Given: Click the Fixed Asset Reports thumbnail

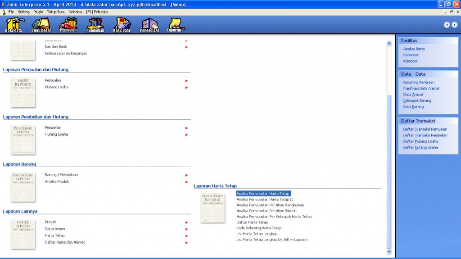Looking at the screenshot, I should (212, 208).
